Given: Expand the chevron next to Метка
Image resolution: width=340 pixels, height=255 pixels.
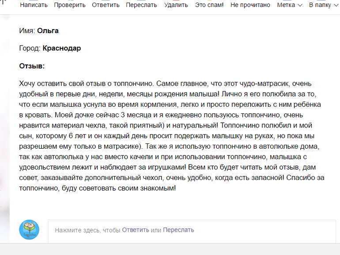Looking at the screenshot, I should [x=300, y=5].
